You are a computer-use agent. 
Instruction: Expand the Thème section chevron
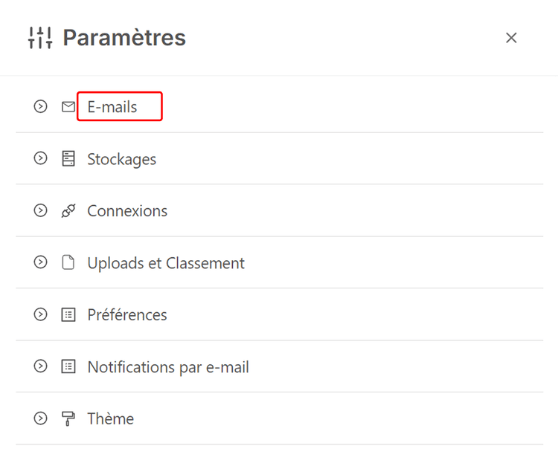40,419
